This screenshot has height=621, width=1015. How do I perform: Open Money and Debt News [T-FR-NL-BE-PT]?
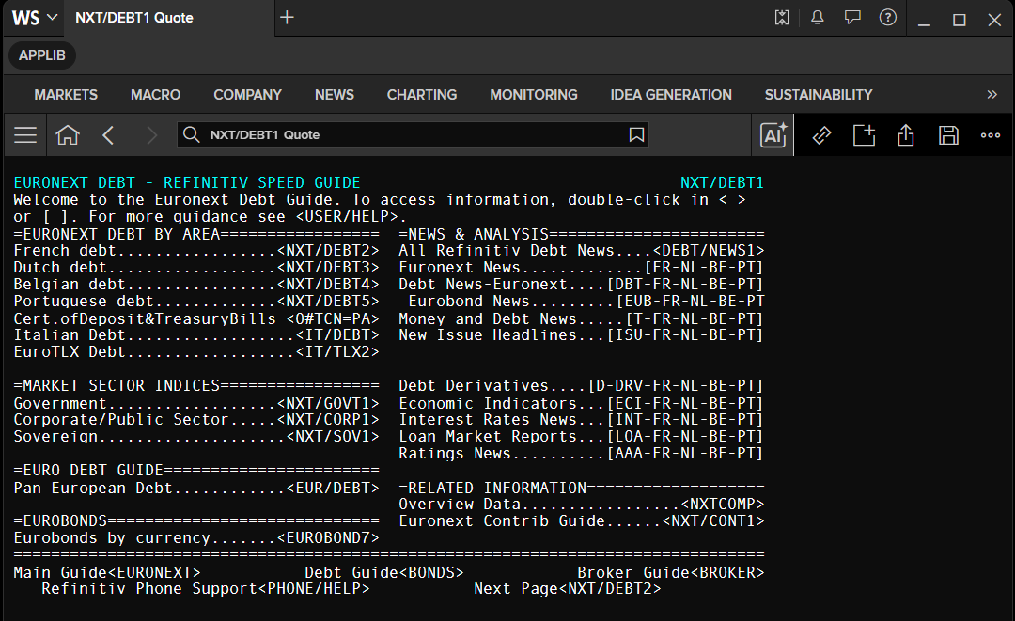695,318
